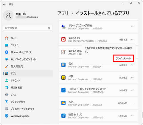Click the 天気 app name
The width and height of the screenshot is (143, 125).
71,102
